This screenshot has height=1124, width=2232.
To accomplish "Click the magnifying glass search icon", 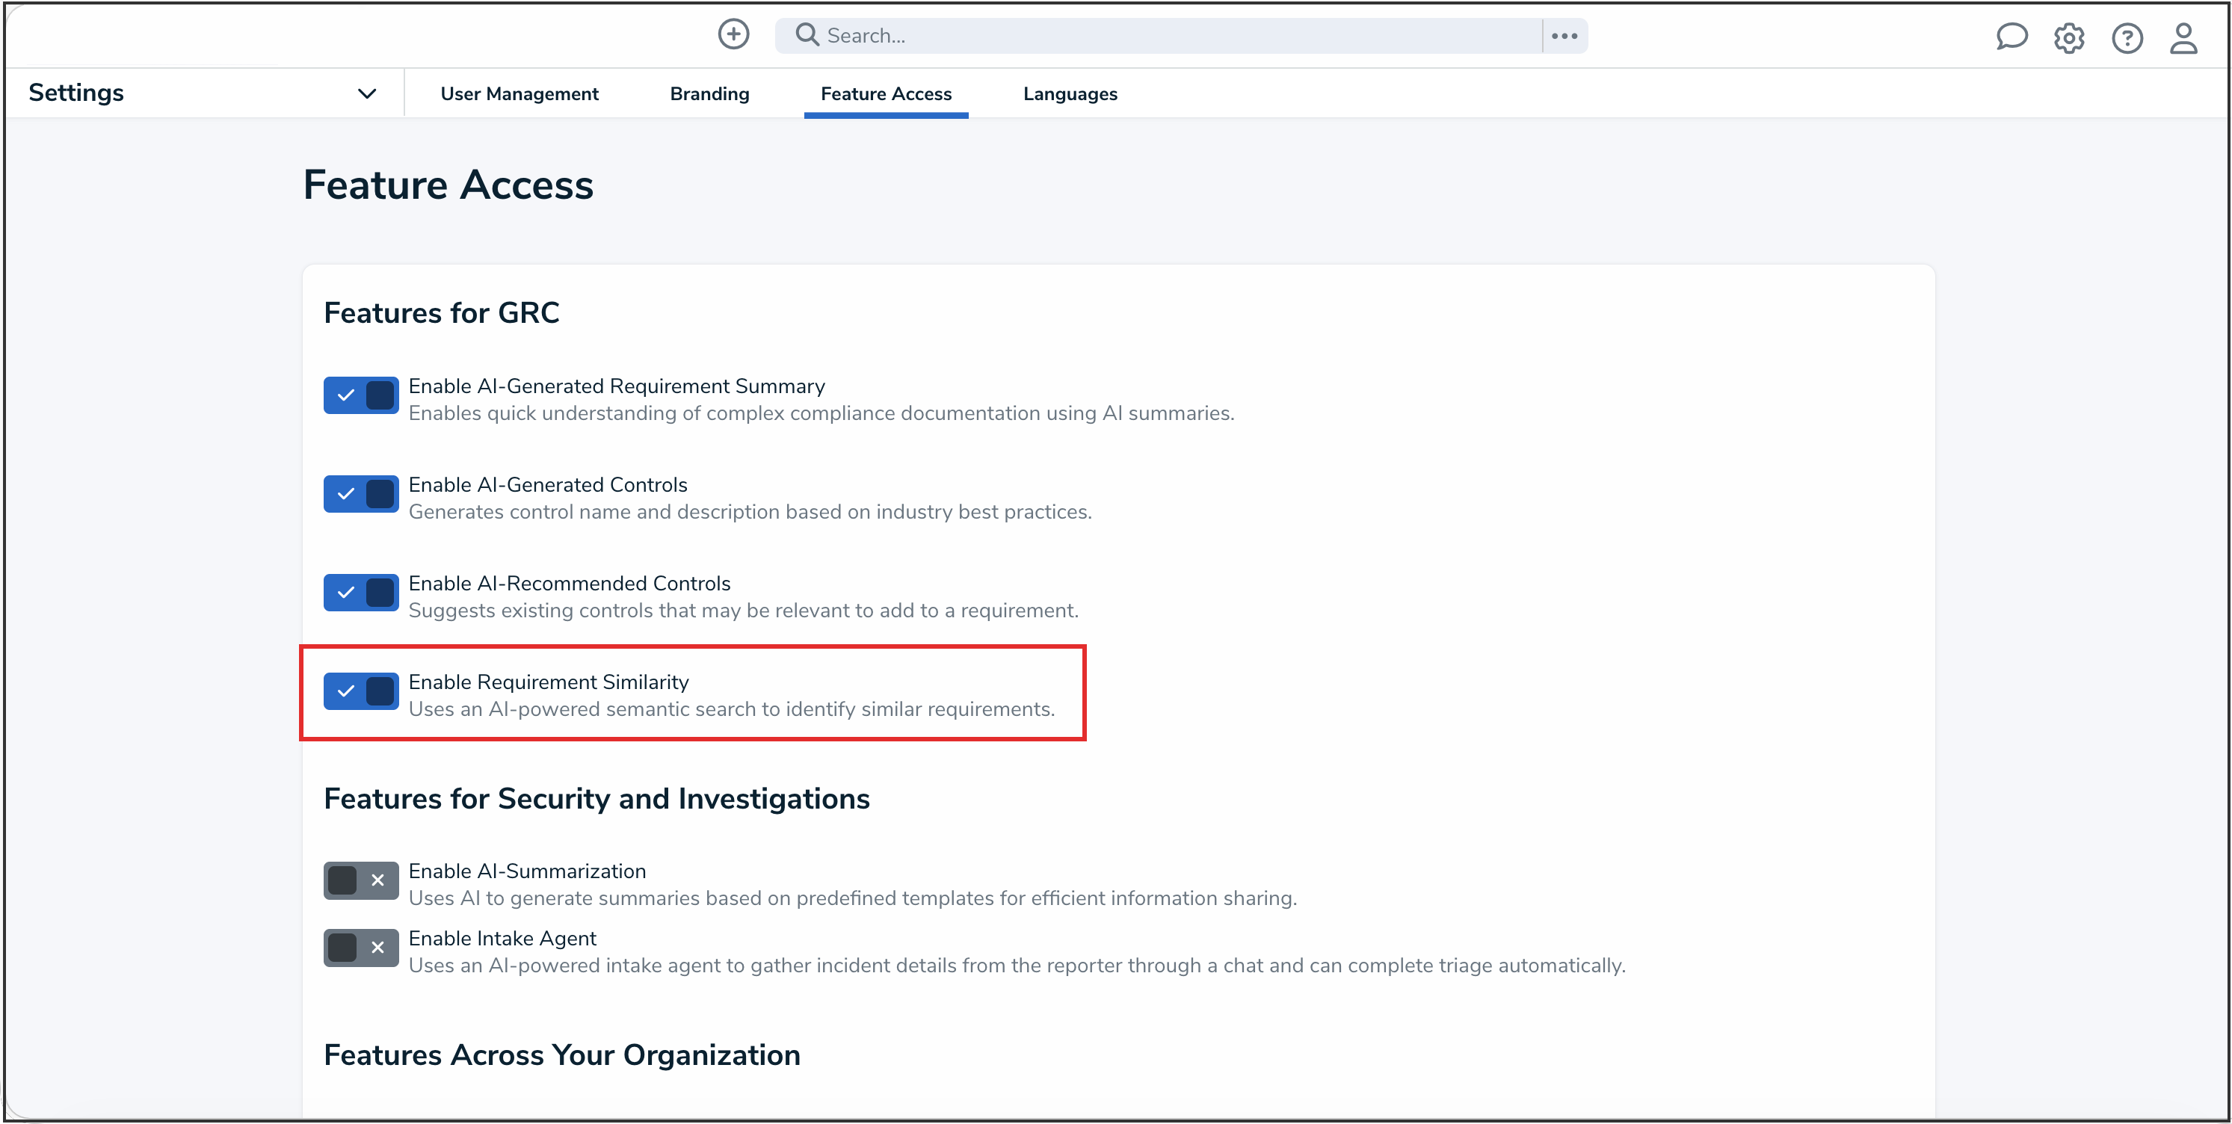I will [807, 34].
